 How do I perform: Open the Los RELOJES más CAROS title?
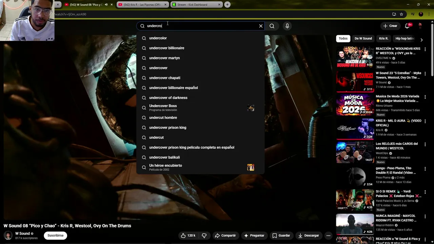[x=397, y=146]
